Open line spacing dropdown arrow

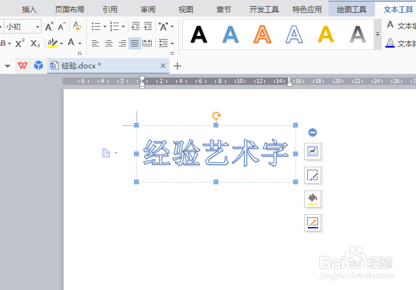coord(172,43)
